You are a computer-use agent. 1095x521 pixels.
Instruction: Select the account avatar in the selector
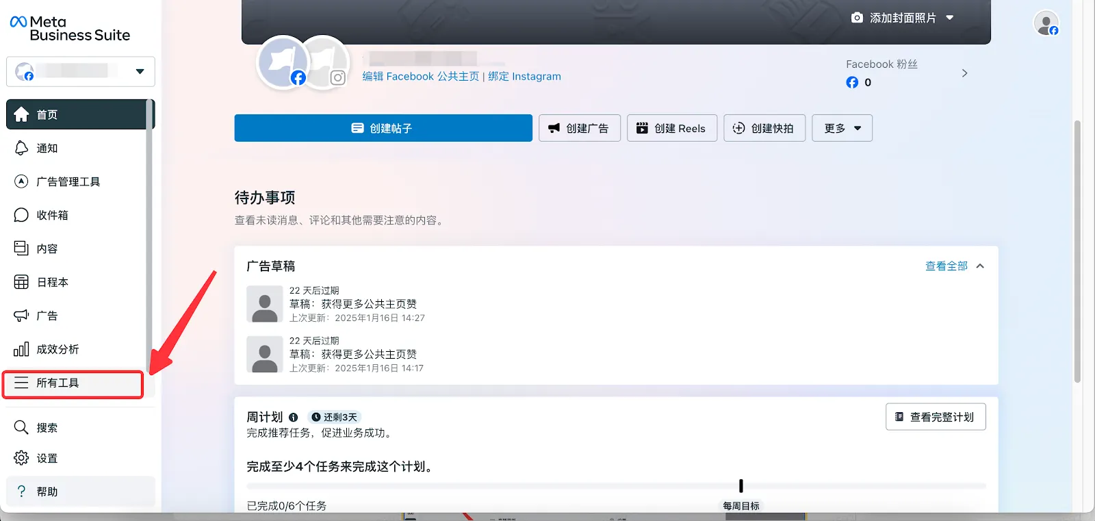[x=25, y=71]
